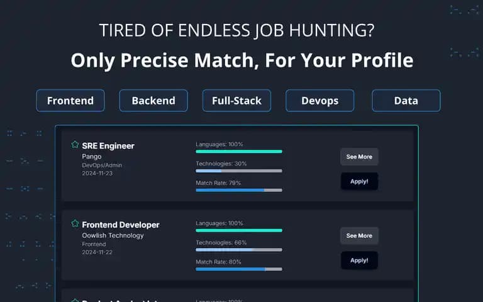Select the Data category tab
This screenshot has width=483, height=302.
point(406,101)
